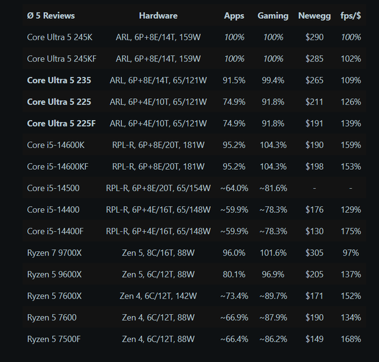Click 'Zen 4, 6C/12T, 142W' hardware cell

coord(158,296)
